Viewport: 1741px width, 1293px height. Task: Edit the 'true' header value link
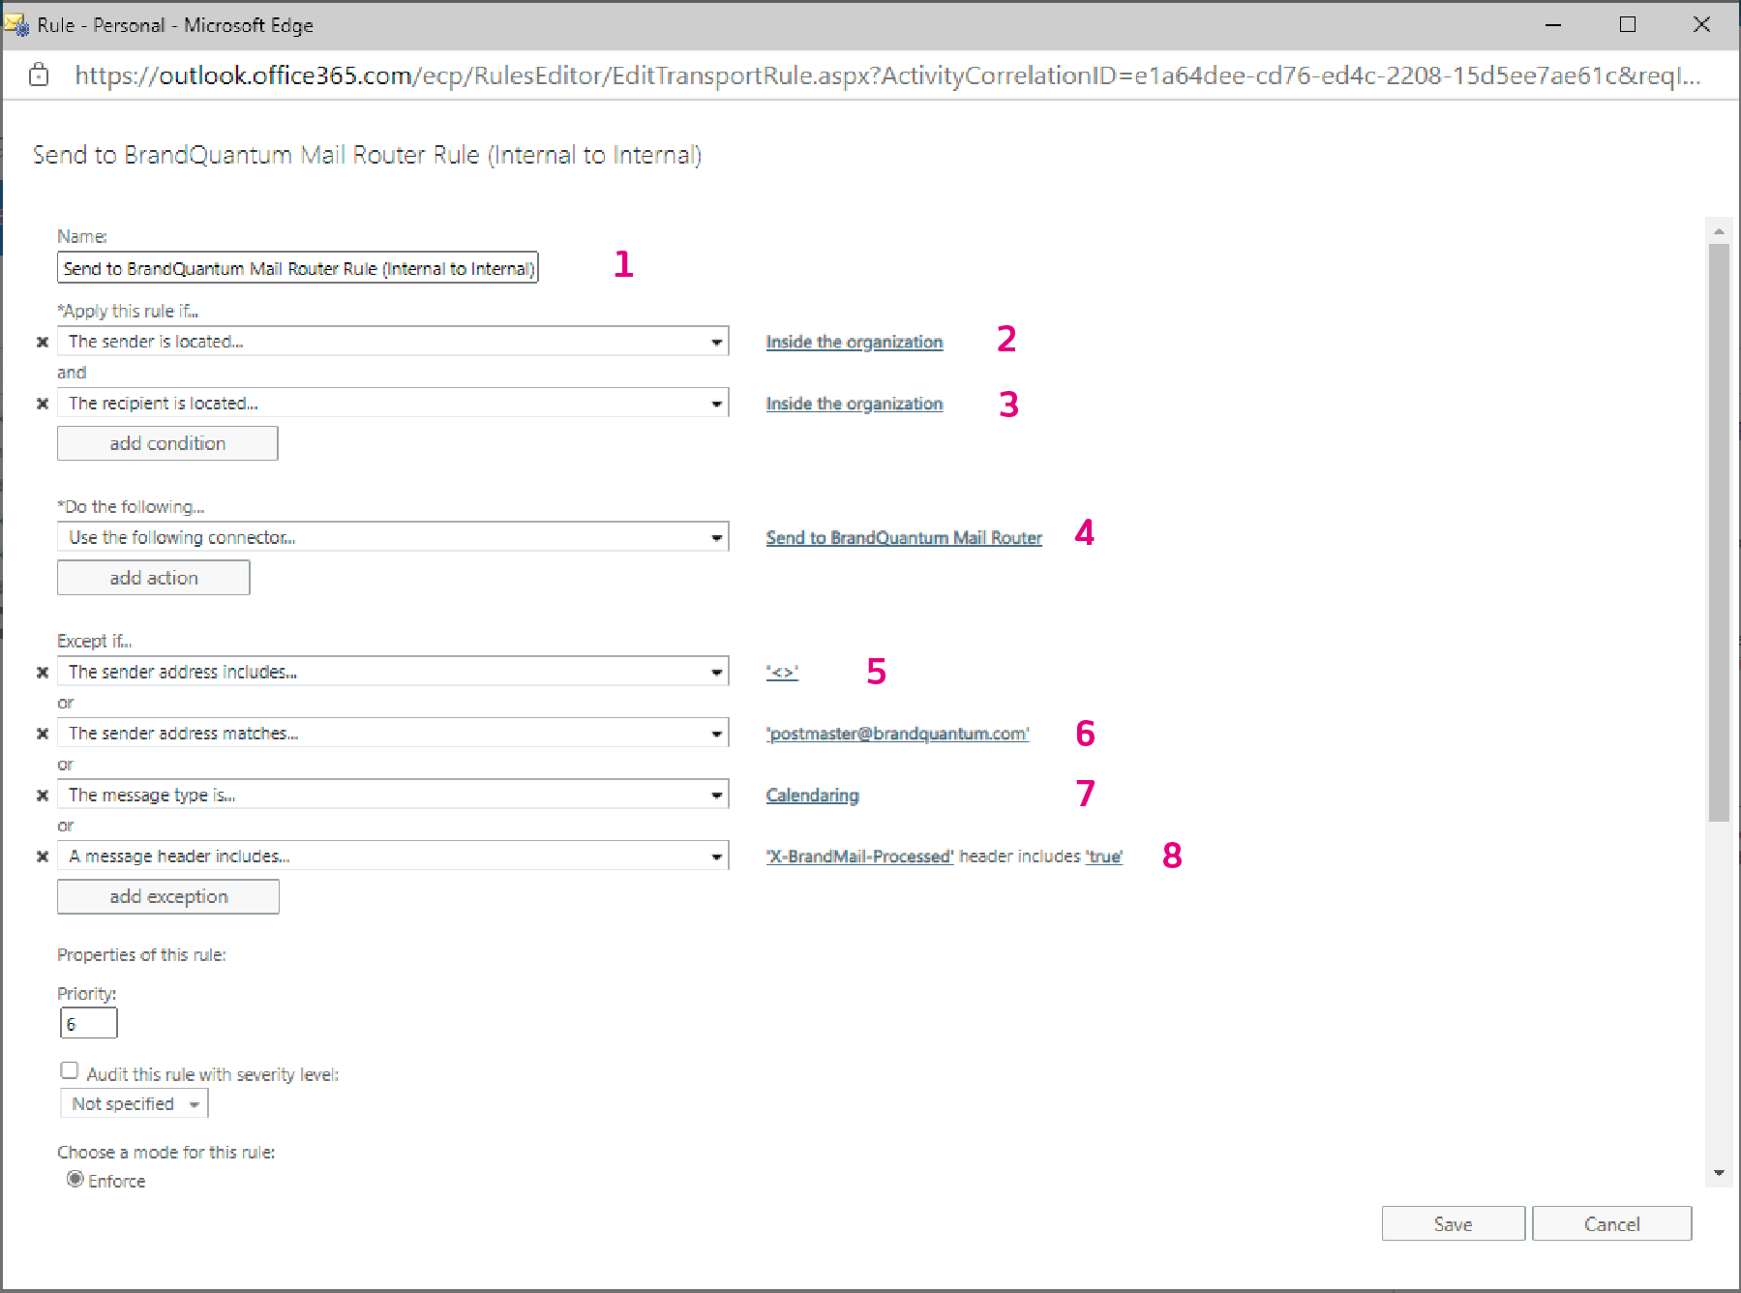click(1104, 857)
